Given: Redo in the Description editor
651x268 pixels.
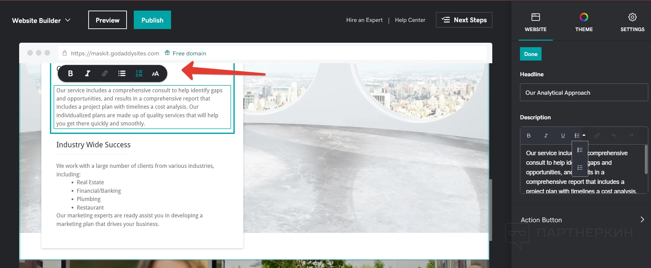Looking at the screenshot, I should [x=631, y=136].
